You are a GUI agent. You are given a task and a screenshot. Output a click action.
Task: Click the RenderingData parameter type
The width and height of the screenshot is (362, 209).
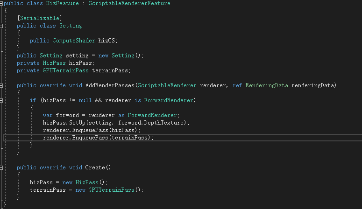[267, 85]
